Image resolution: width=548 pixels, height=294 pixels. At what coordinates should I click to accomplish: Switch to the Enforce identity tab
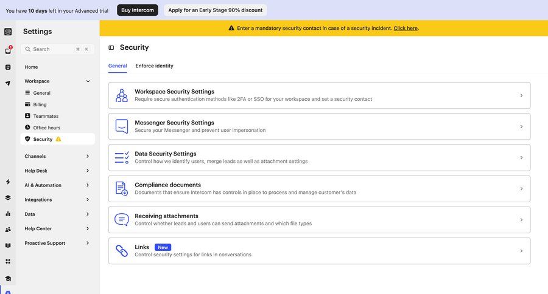(154, 66)
